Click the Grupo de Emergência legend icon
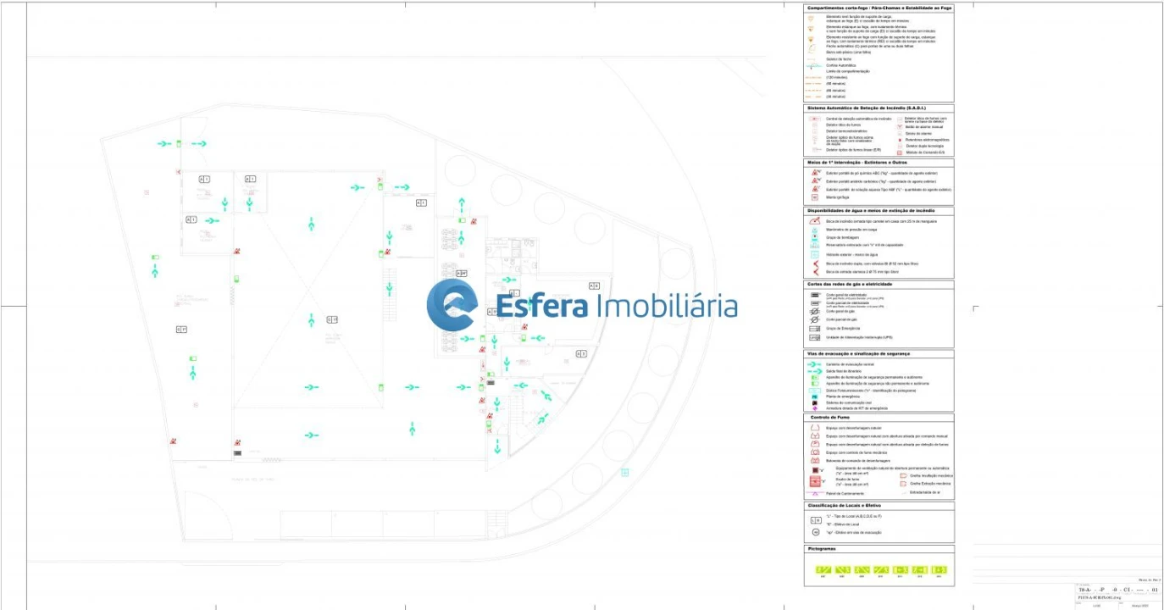 pyautogui.click(x=814, y=328)
